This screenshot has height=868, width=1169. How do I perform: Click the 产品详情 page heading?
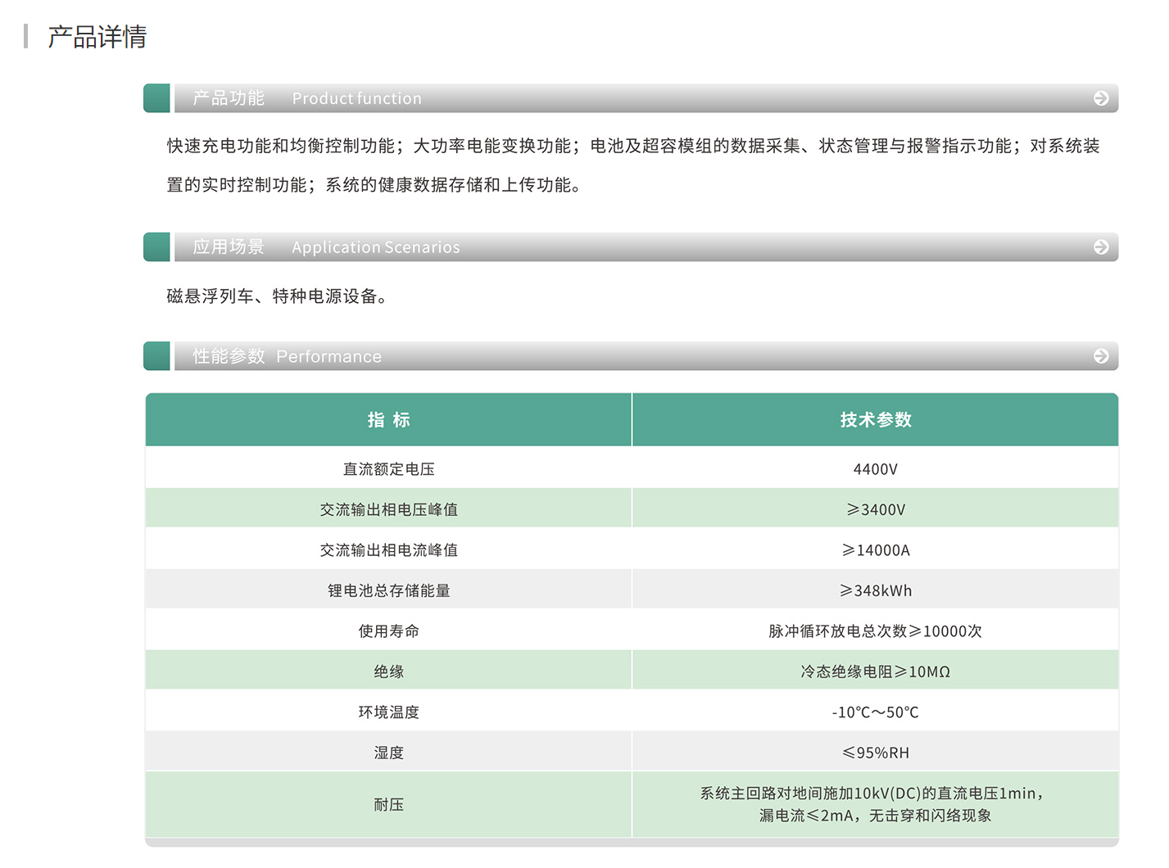point(97,37)
